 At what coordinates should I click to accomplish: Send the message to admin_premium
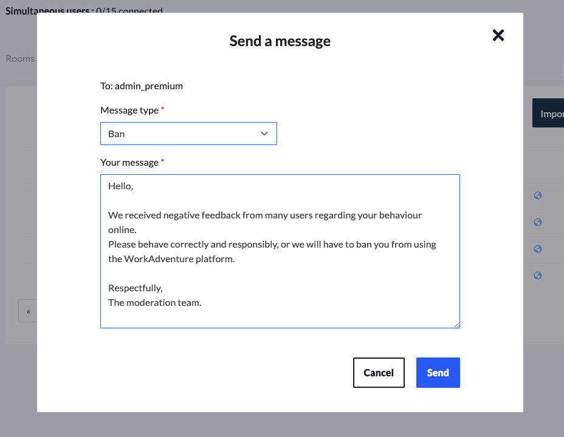[438, 372]
